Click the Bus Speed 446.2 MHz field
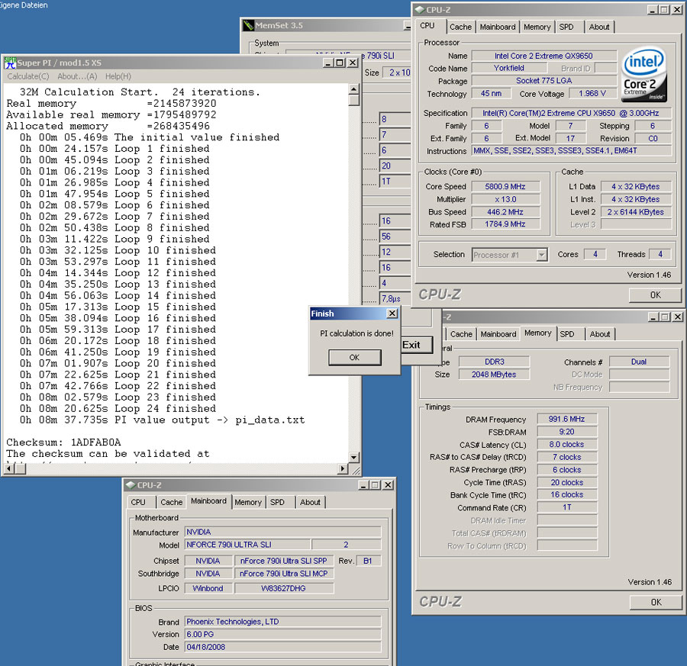Viewport: 687px width, 666px height. [505, 212]
